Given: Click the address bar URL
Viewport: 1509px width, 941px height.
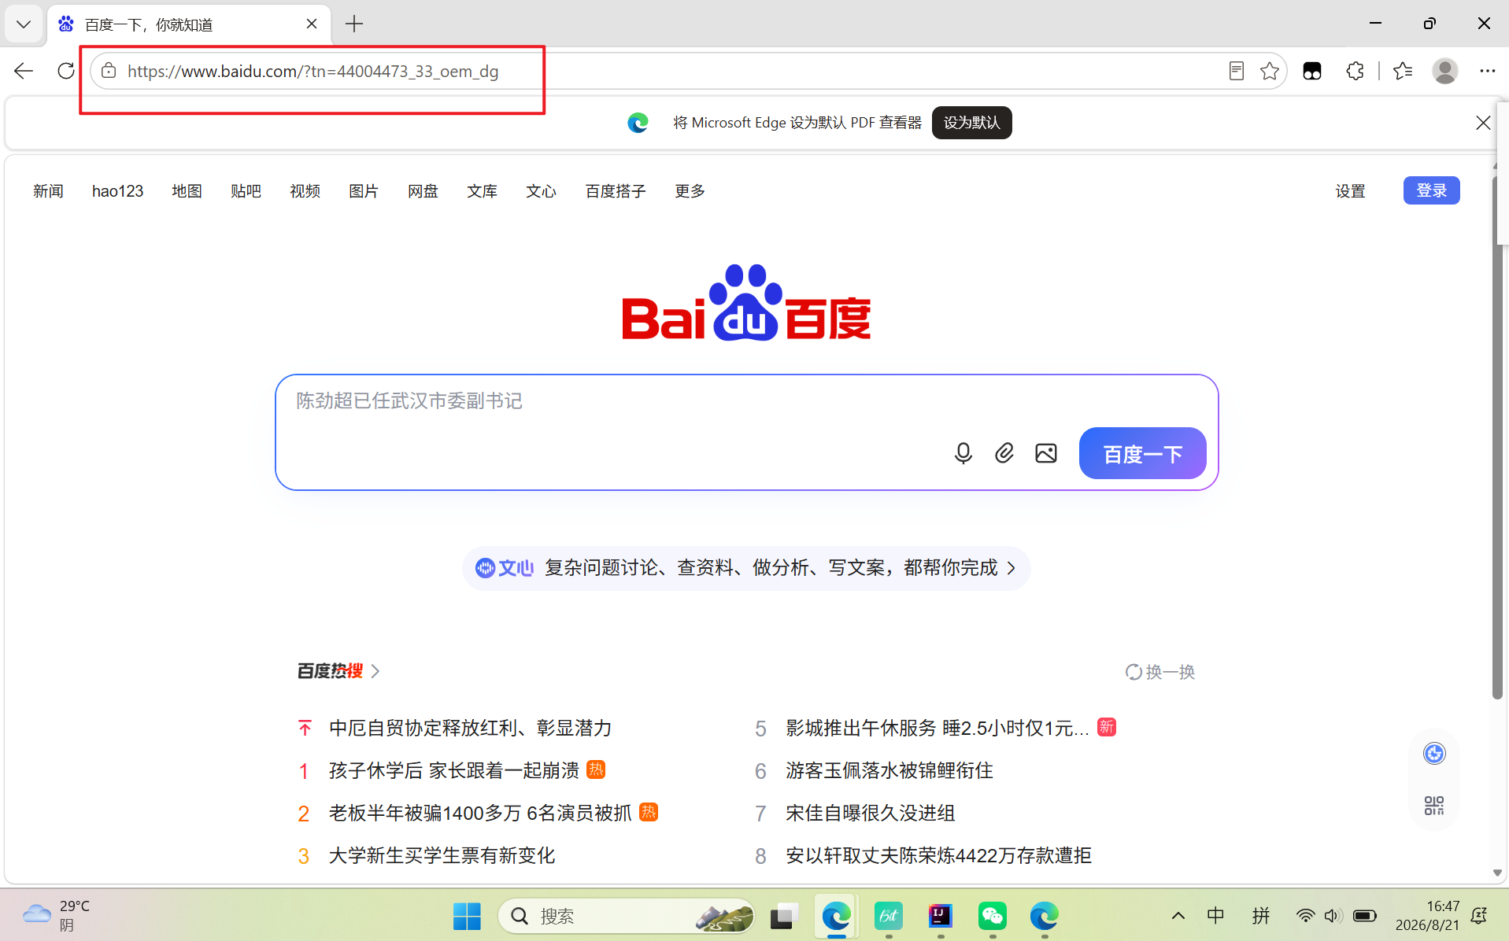Looking at the screenshot, I should 313,71.
